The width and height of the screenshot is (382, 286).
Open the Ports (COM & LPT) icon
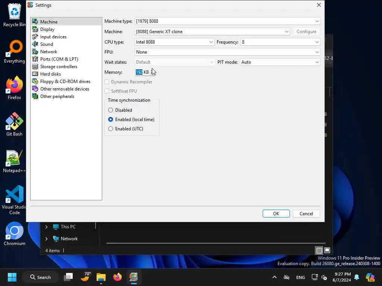click(35, 59)
